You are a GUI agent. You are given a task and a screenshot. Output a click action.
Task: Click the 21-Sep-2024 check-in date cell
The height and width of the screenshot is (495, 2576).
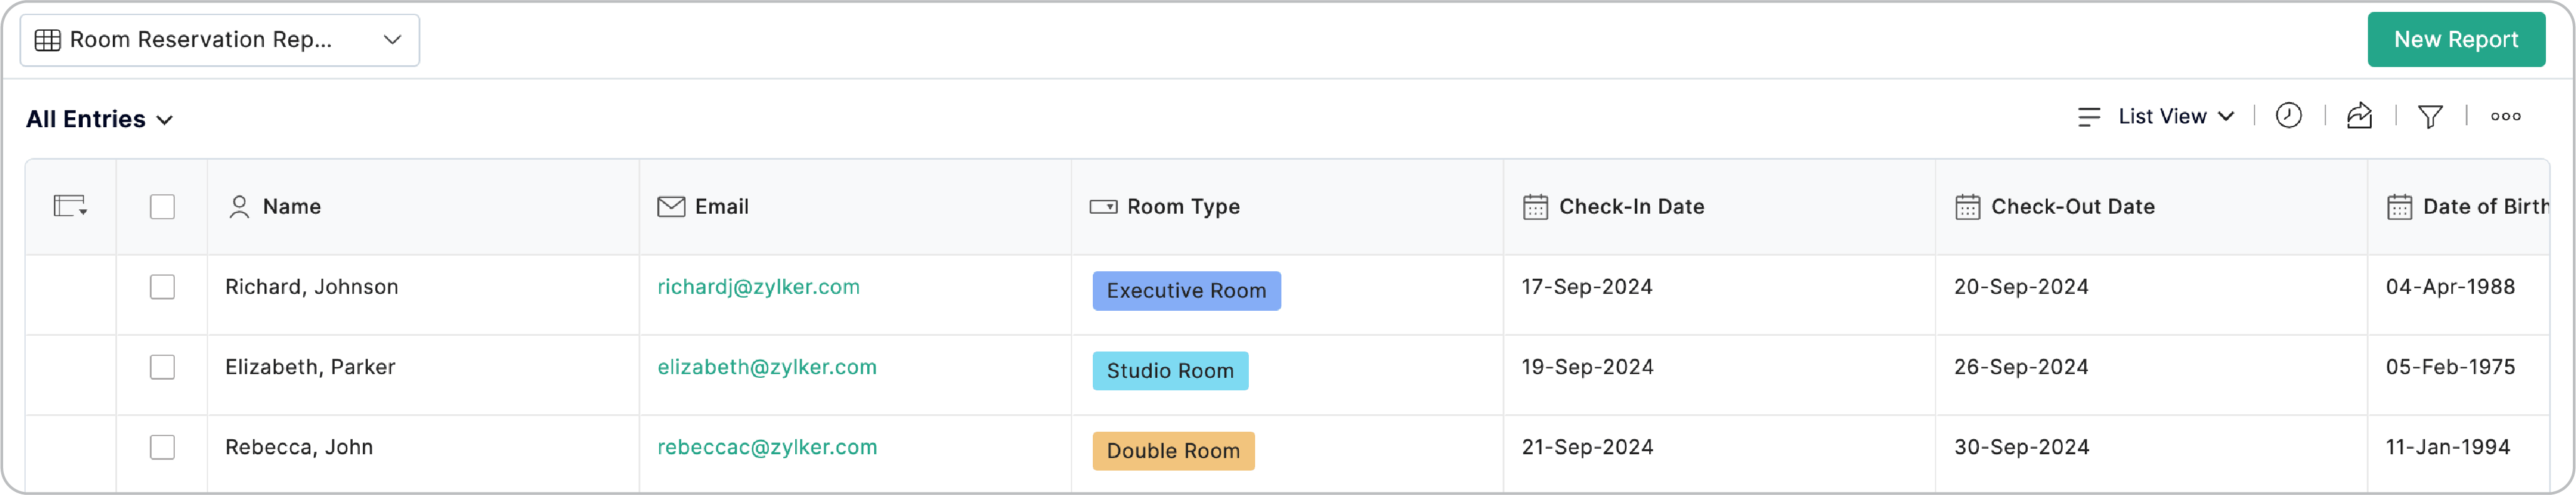point(1587,447)
